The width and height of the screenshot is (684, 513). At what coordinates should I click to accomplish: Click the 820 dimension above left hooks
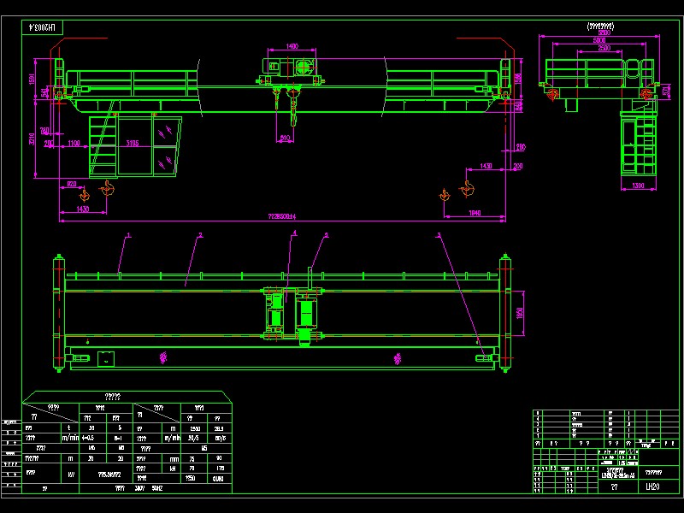click(x=72, y=184)
